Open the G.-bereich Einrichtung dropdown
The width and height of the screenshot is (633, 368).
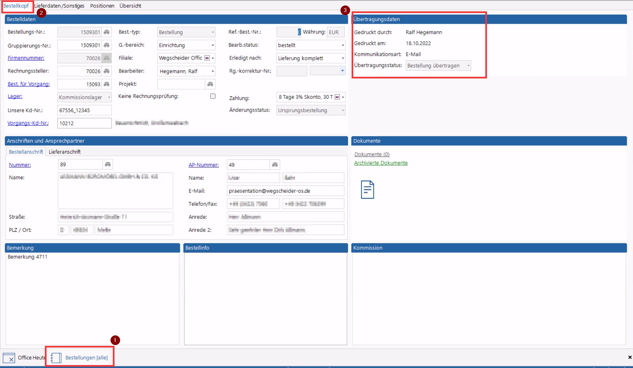213,45
